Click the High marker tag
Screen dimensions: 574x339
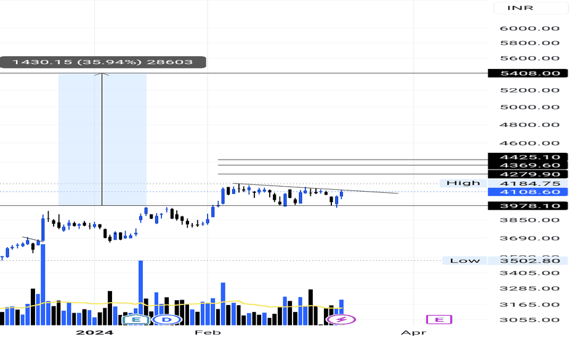pos(463,183)
